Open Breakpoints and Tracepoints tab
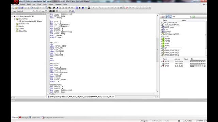This screenshot has height=122, width=218. (x=53, y=118)
